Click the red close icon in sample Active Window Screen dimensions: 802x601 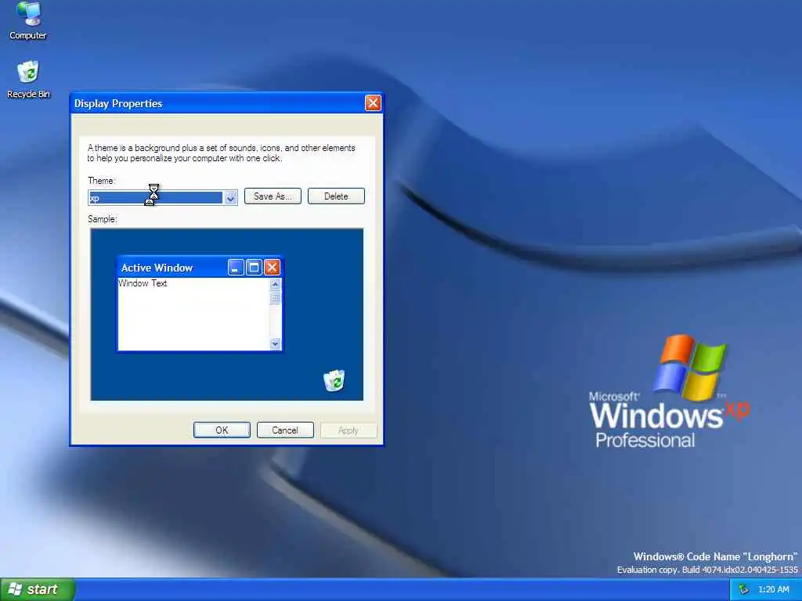click(272, 268)
